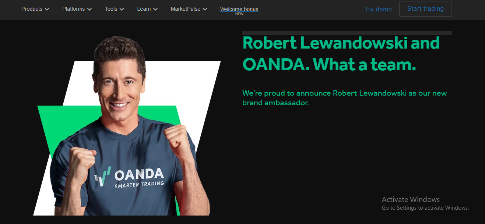Click the Start trading button

point(425,9)
